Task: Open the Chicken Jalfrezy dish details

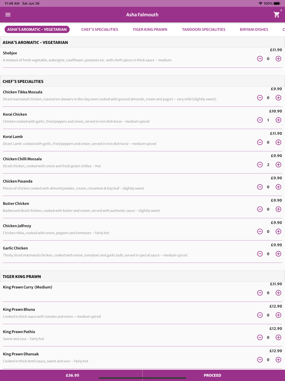Action: (17, 226)
